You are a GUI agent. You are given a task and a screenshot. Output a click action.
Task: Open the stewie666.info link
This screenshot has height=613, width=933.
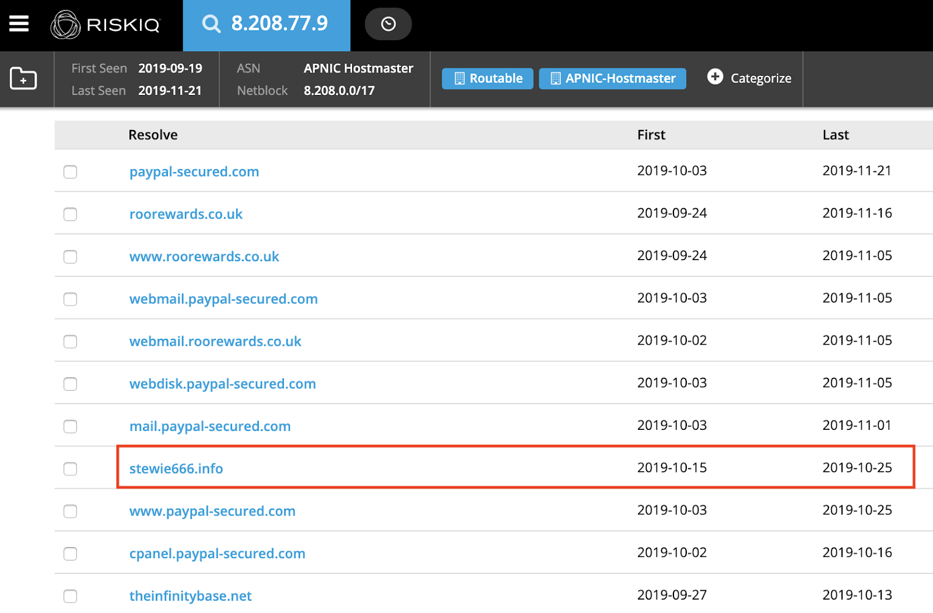coord(176,468)
